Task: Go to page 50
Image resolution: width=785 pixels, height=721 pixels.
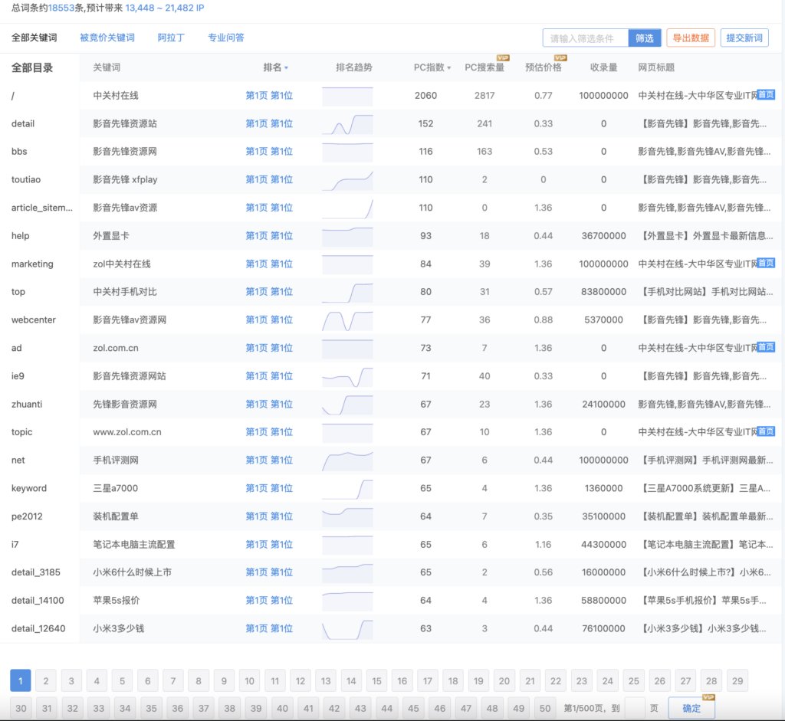Action: point(545,708)
